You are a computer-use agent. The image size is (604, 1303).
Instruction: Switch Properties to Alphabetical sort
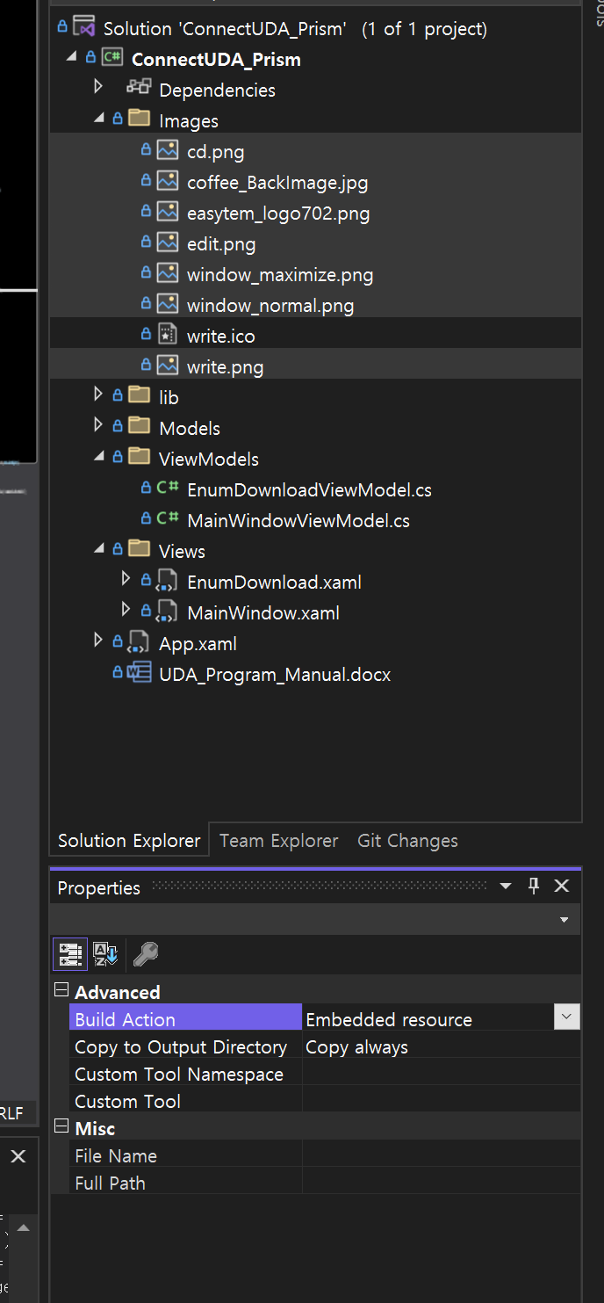coord(105,954)
